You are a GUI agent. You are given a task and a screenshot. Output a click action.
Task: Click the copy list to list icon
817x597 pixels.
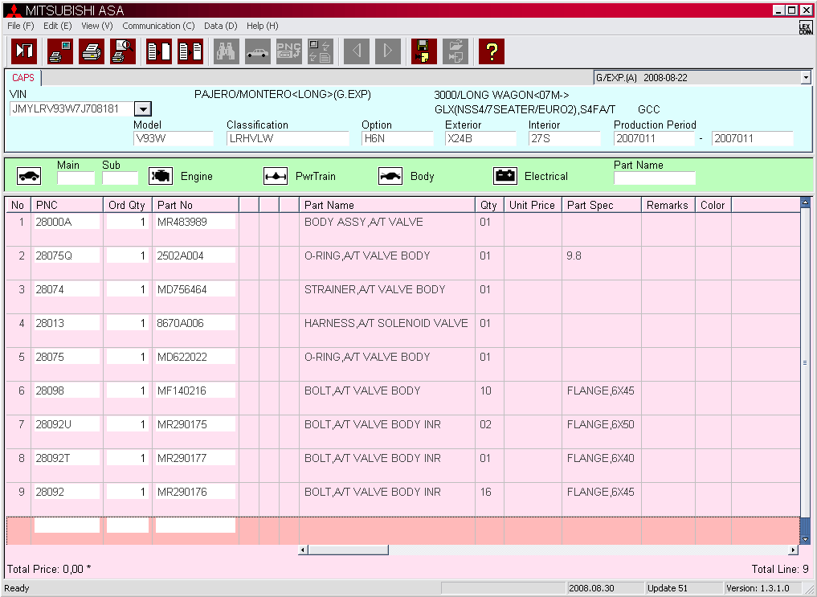pyautogui.click(x=190, y=51)
